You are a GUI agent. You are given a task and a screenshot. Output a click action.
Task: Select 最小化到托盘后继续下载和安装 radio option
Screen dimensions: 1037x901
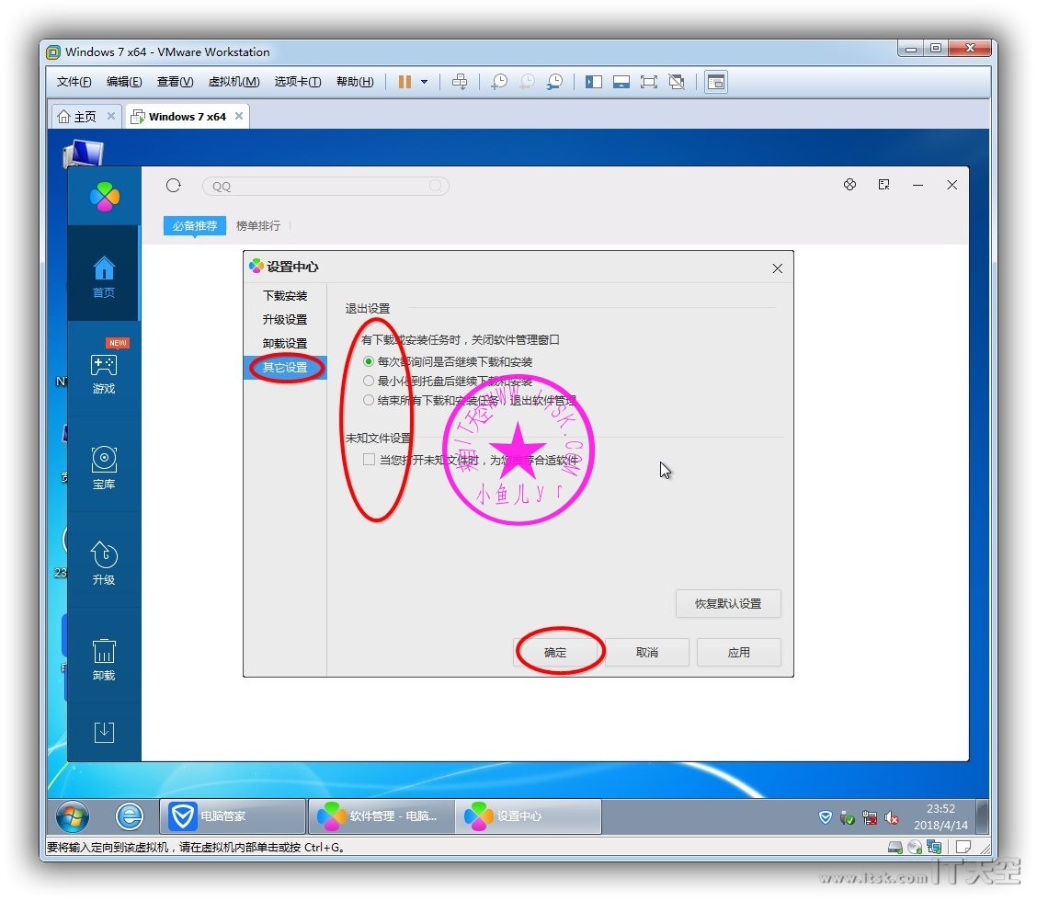pos(369,381)
